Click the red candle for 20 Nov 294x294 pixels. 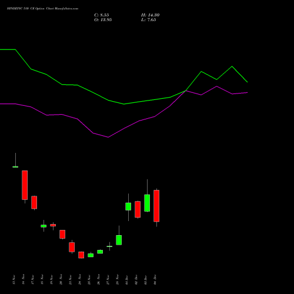click(62, 234)
